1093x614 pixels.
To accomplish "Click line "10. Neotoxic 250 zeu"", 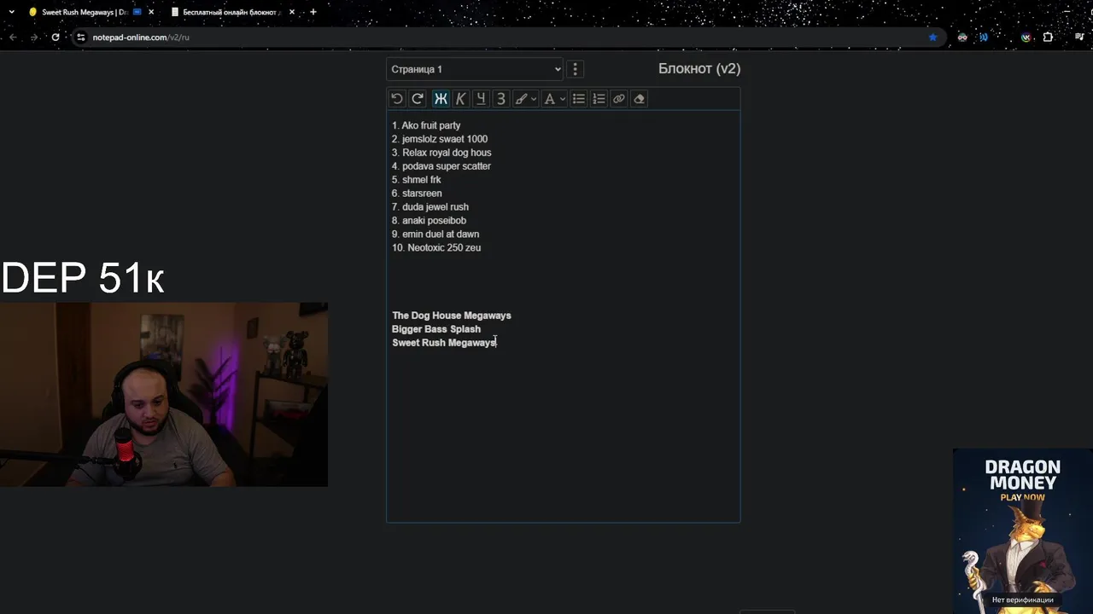I will coord(436,248).
